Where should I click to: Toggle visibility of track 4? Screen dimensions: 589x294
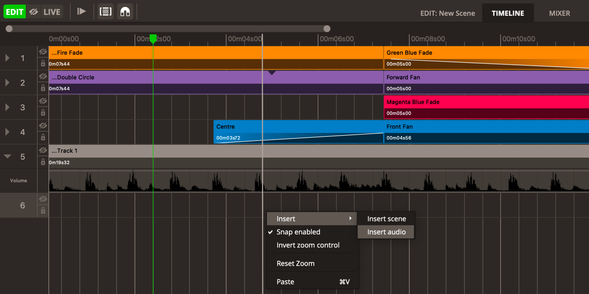click(43, 126)
